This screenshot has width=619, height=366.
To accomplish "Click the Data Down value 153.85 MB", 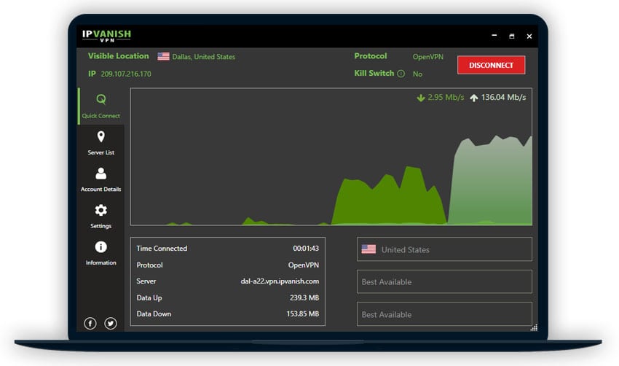I will pyautogui.click(x=303, y=314).
